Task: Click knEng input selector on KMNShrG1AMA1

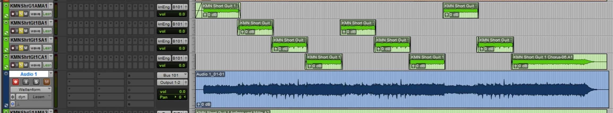Action: click(164, 7)
